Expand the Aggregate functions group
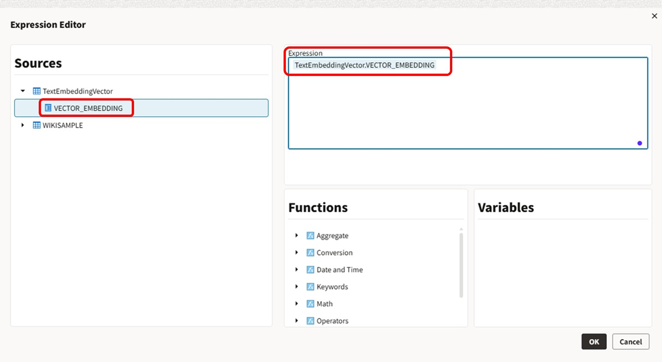662x362 pixels. 296,236
